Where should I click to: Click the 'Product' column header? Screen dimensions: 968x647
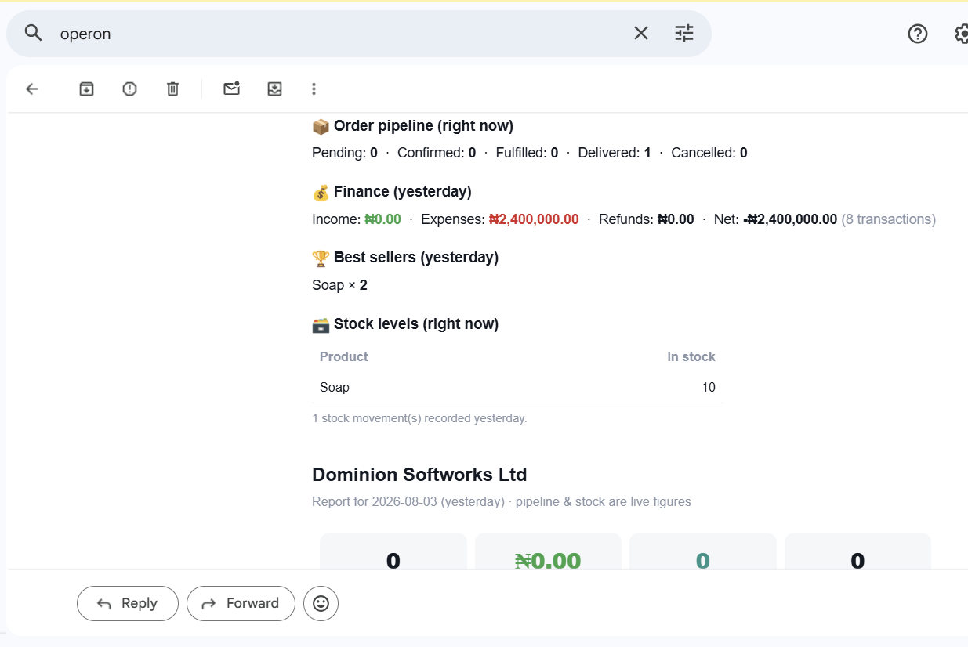click(343, 357)
